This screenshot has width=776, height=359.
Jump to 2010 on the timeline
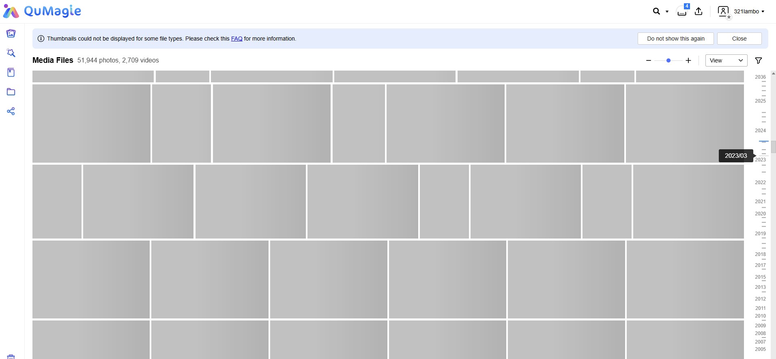click(760, 316)
